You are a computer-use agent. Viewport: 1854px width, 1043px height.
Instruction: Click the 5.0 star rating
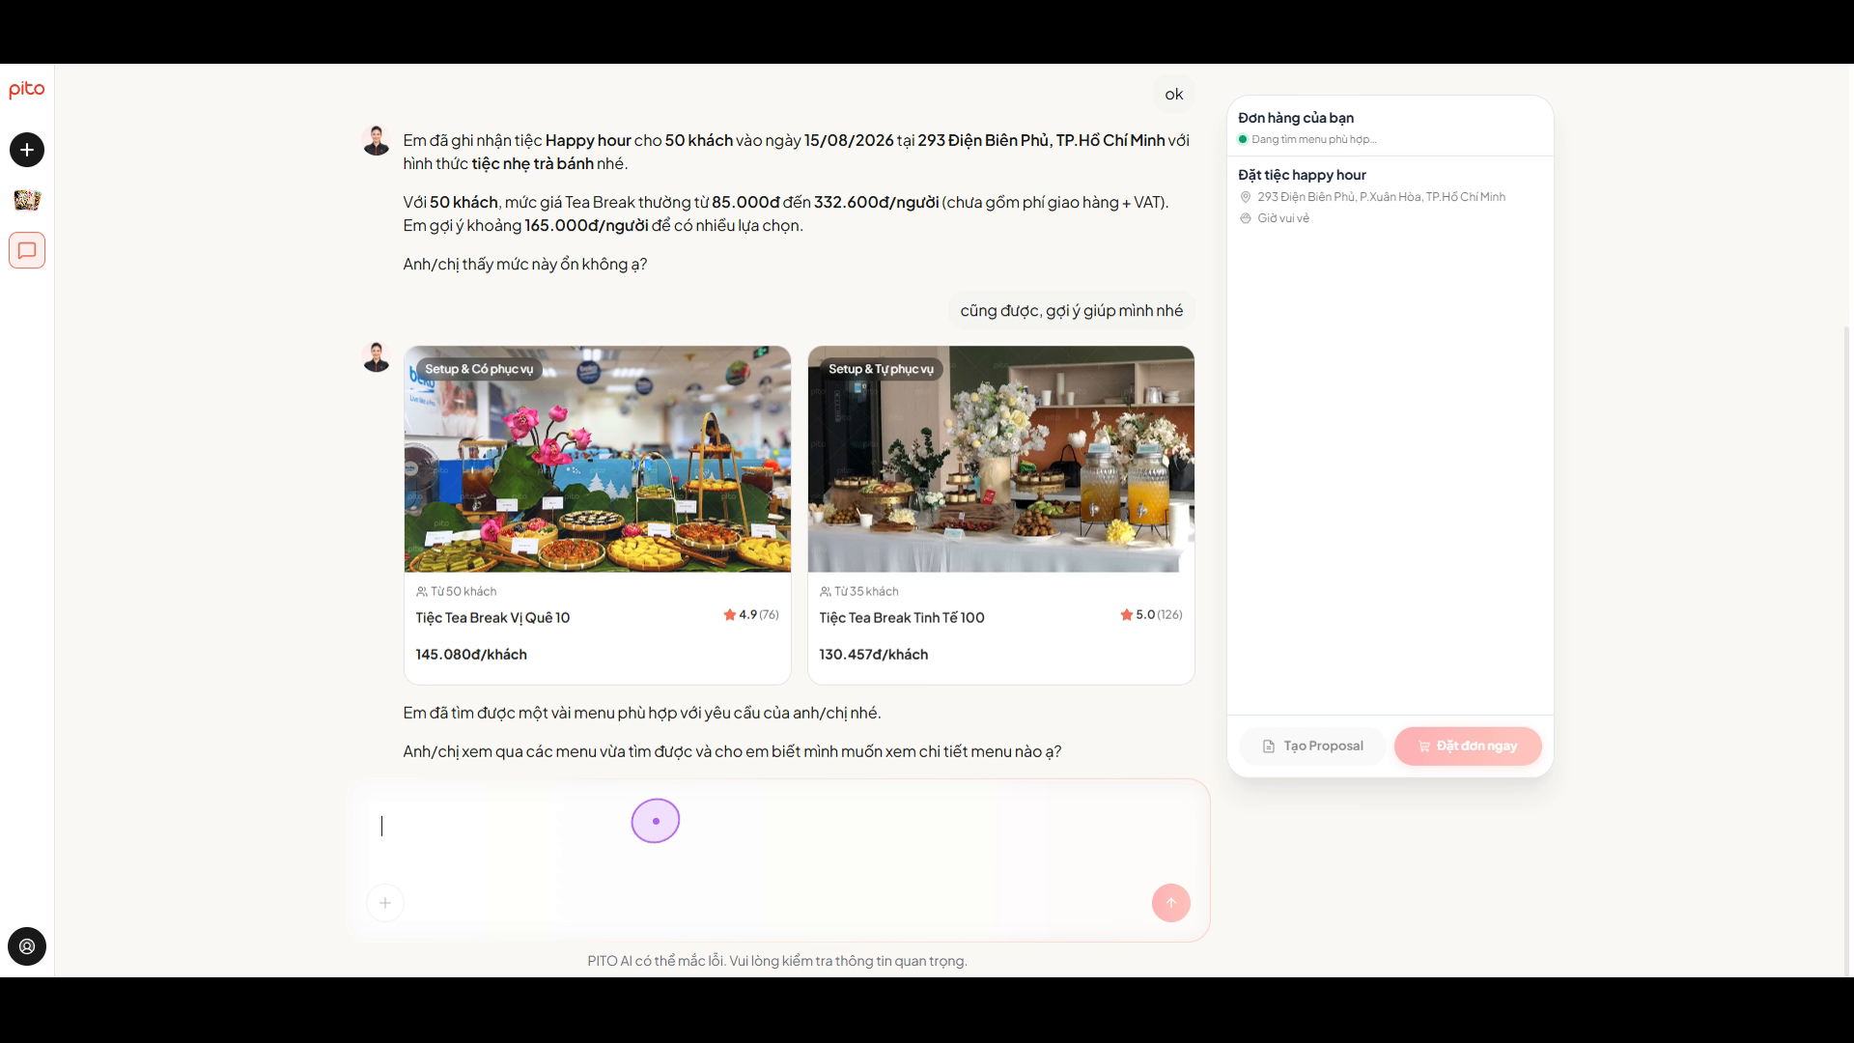[1151, 614]
